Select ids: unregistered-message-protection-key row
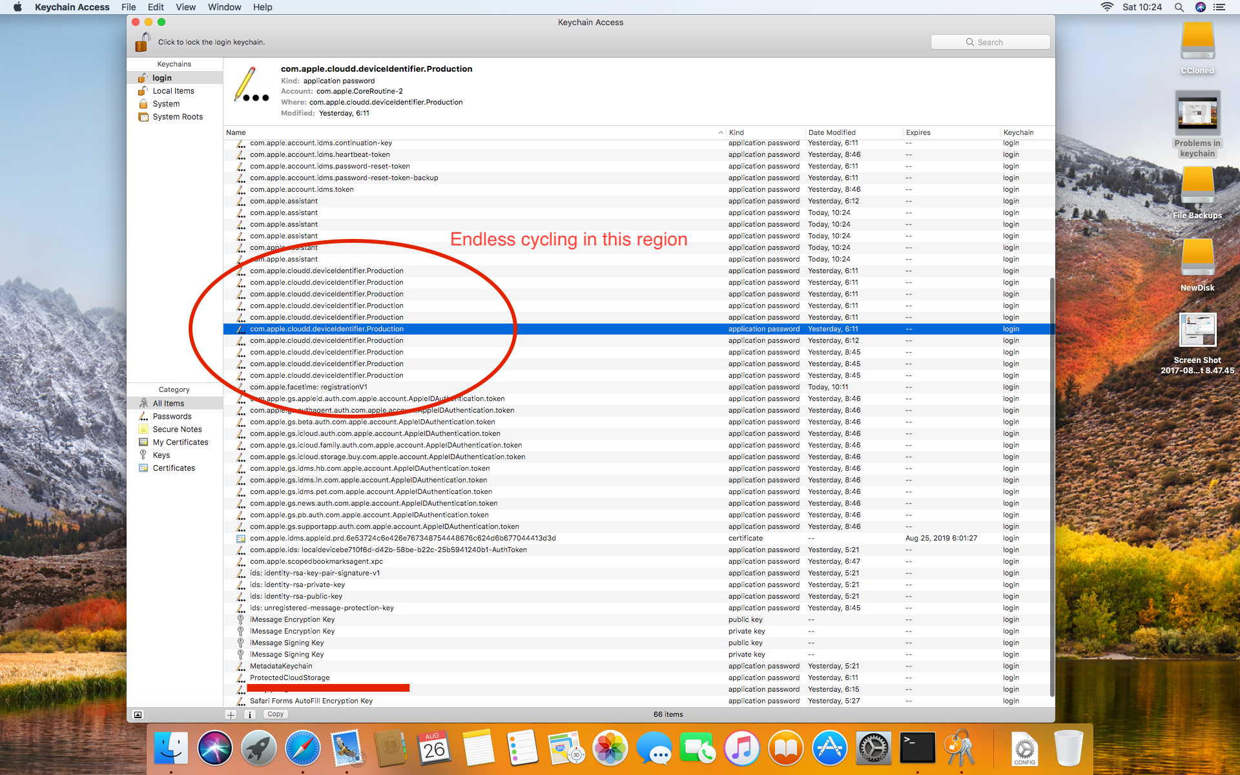 pos(639,608)
